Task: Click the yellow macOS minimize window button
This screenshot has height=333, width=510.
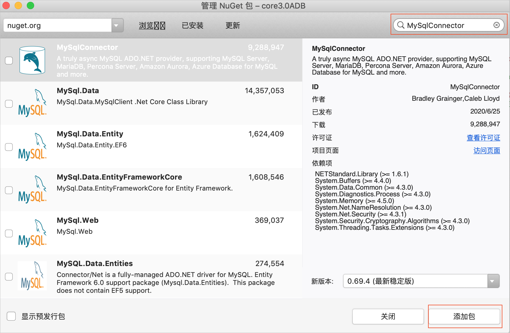Action: 18,5
